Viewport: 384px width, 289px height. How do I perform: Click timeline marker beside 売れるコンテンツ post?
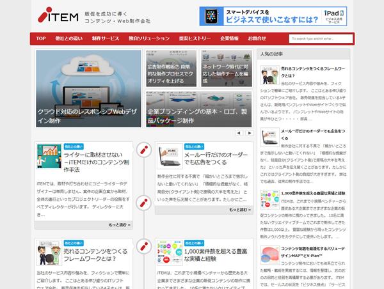(x=144, y=246)
